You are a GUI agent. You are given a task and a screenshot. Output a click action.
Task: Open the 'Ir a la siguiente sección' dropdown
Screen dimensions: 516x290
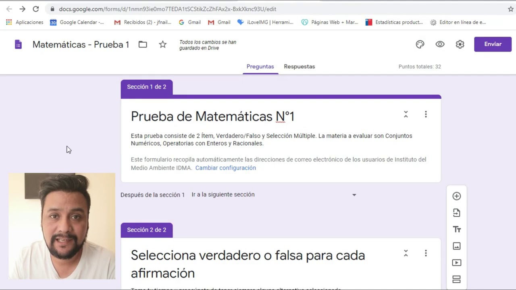(x=274, y=195)
